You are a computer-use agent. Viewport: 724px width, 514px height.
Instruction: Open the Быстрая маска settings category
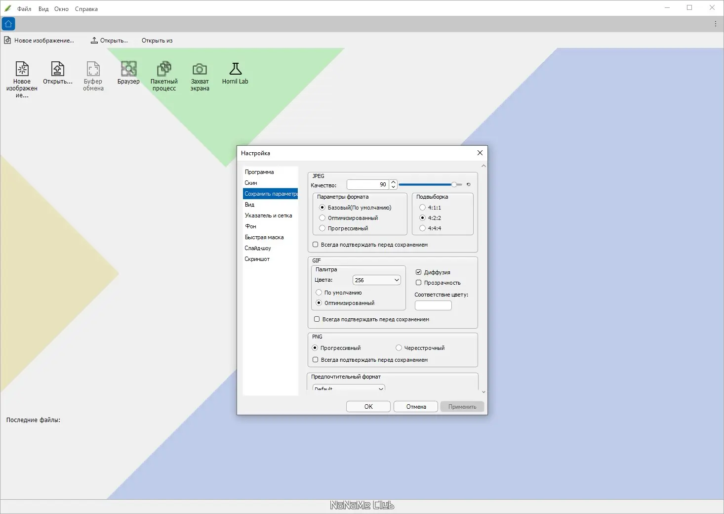click(270, 237)
